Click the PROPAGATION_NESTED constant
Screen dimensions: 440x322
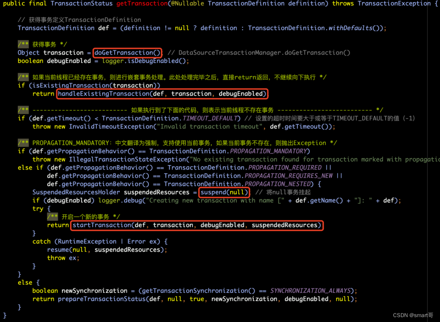[x=277, y=184]
